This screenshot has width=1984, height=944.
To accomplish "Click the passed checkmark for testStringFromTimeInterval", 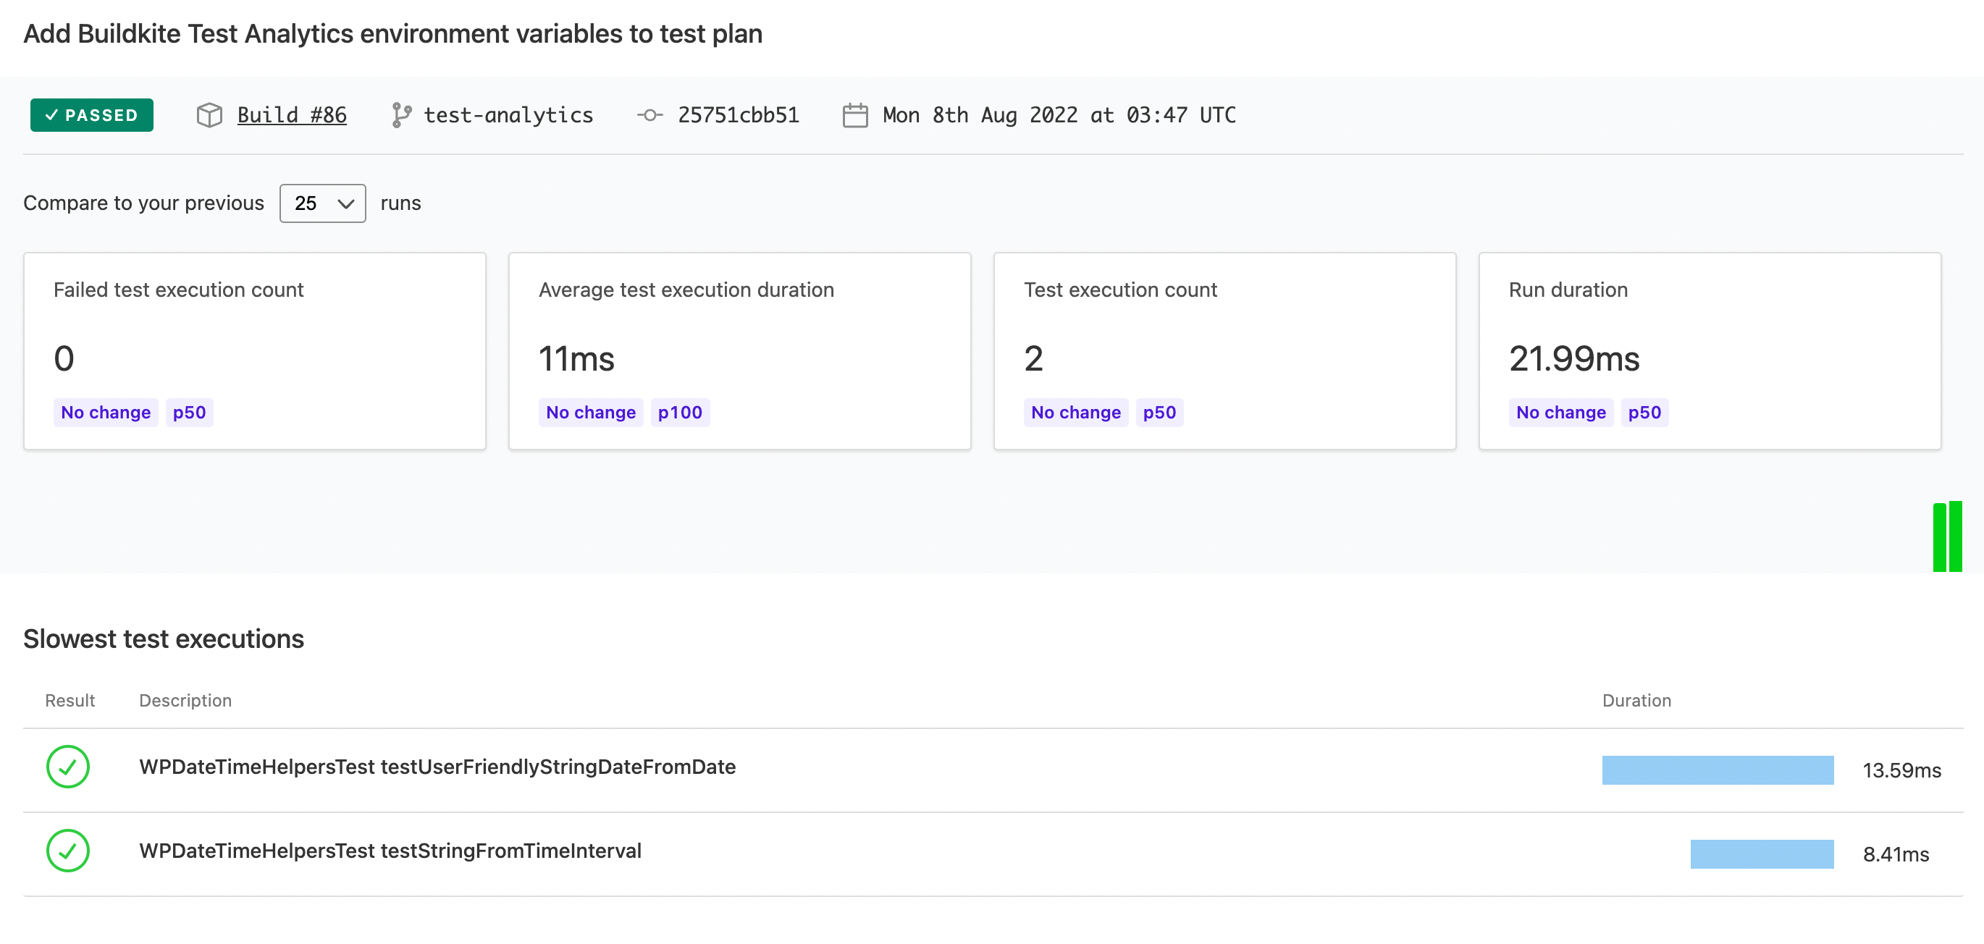I will tap(68, 851).
